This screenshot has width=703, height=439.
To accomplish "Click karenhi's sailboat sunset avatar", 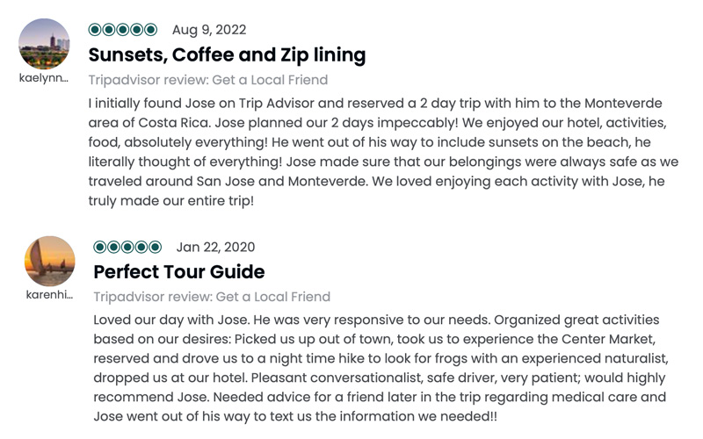I will coord(50,261).
